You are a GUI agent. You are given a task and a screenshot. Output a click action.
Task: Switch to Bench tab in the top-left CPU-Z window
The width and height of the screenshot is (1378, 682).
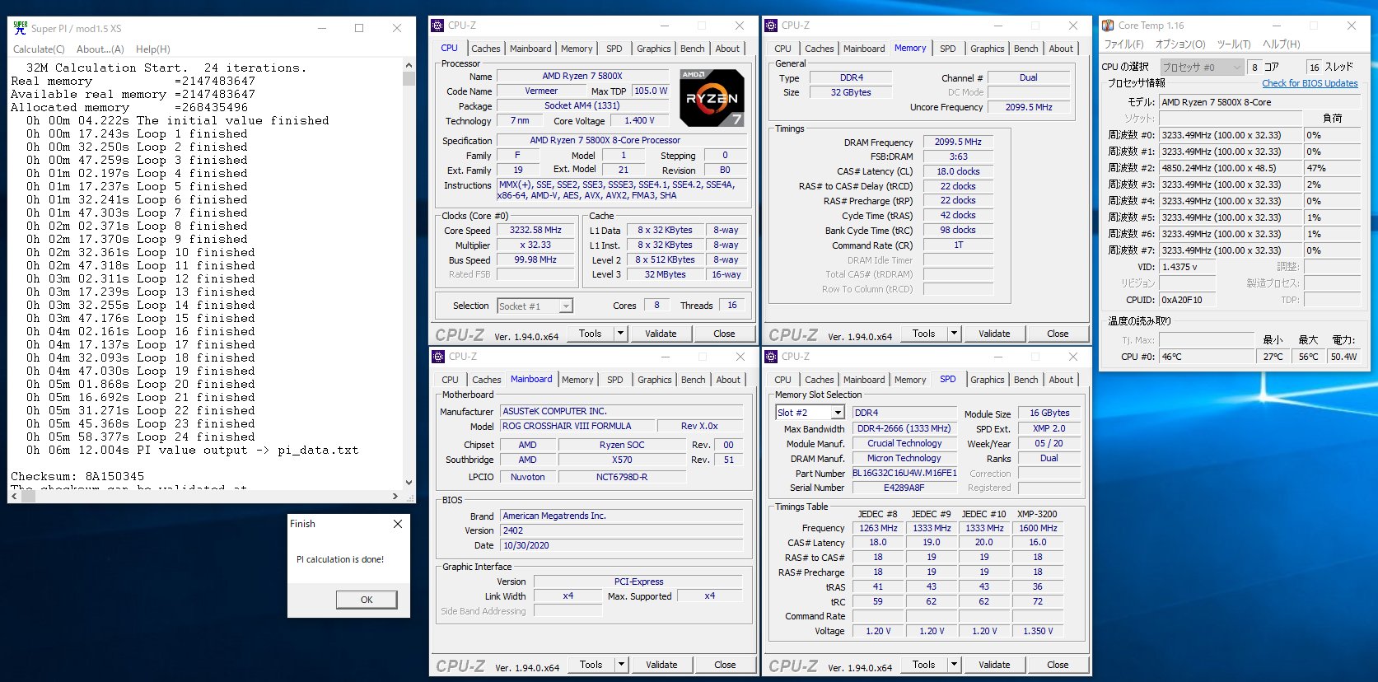pos(693,49)
